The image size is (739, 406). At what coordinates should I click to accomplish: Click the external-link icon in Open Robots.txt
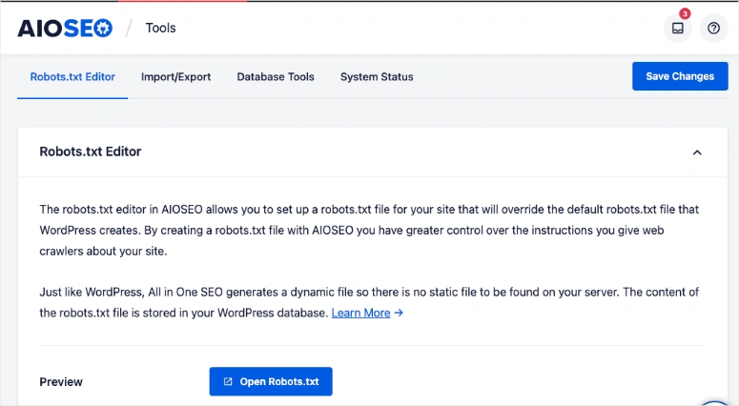pyautogui.click(x=228, y=382)
